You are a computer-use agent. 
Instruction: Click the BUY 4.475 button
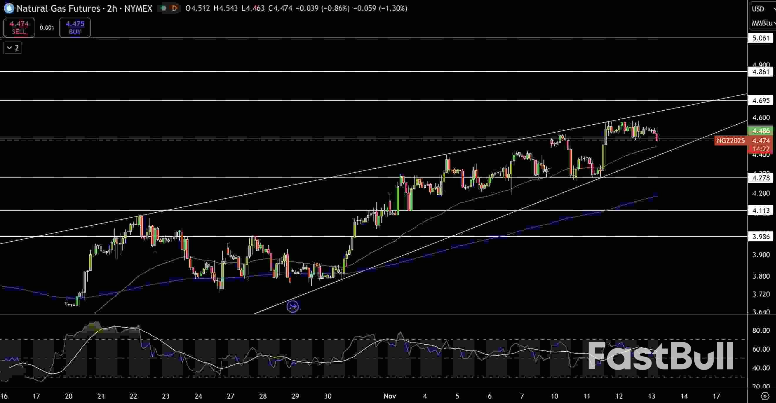point(75,27)
